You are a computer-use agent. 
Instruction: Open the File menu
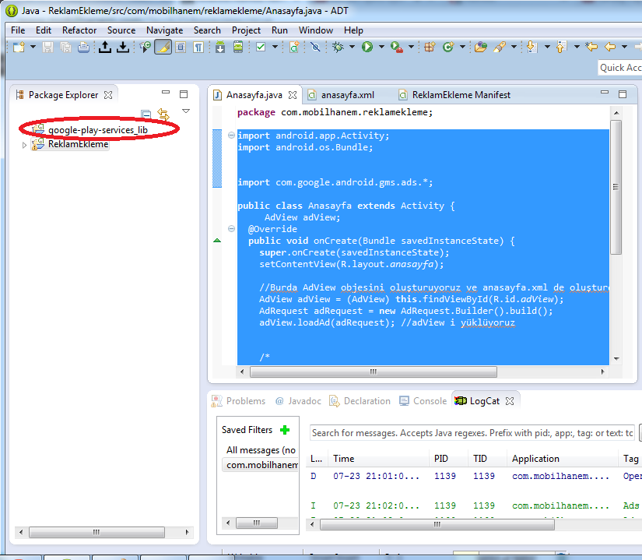[18, 30]
